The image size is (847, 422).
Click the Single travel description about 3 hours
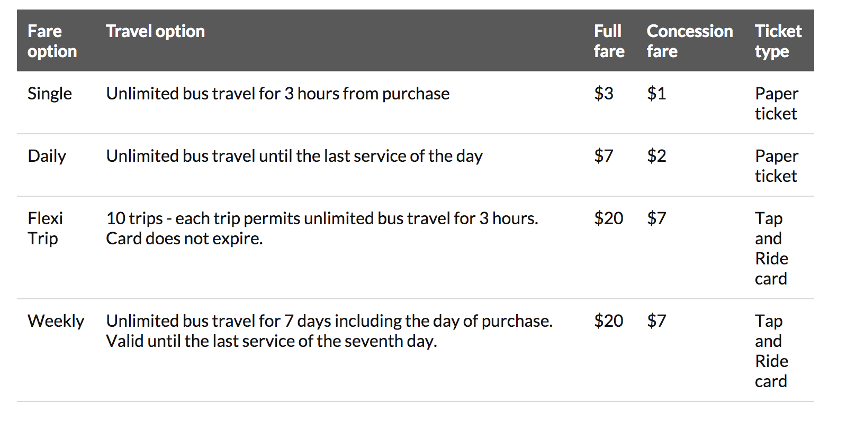point(278,94)
